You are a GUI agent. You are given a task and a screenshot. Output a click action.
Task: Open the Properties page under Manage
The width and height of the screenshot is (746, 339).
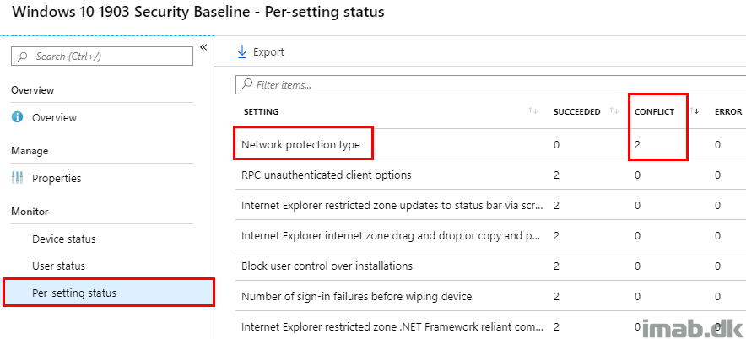pos(57,178)
